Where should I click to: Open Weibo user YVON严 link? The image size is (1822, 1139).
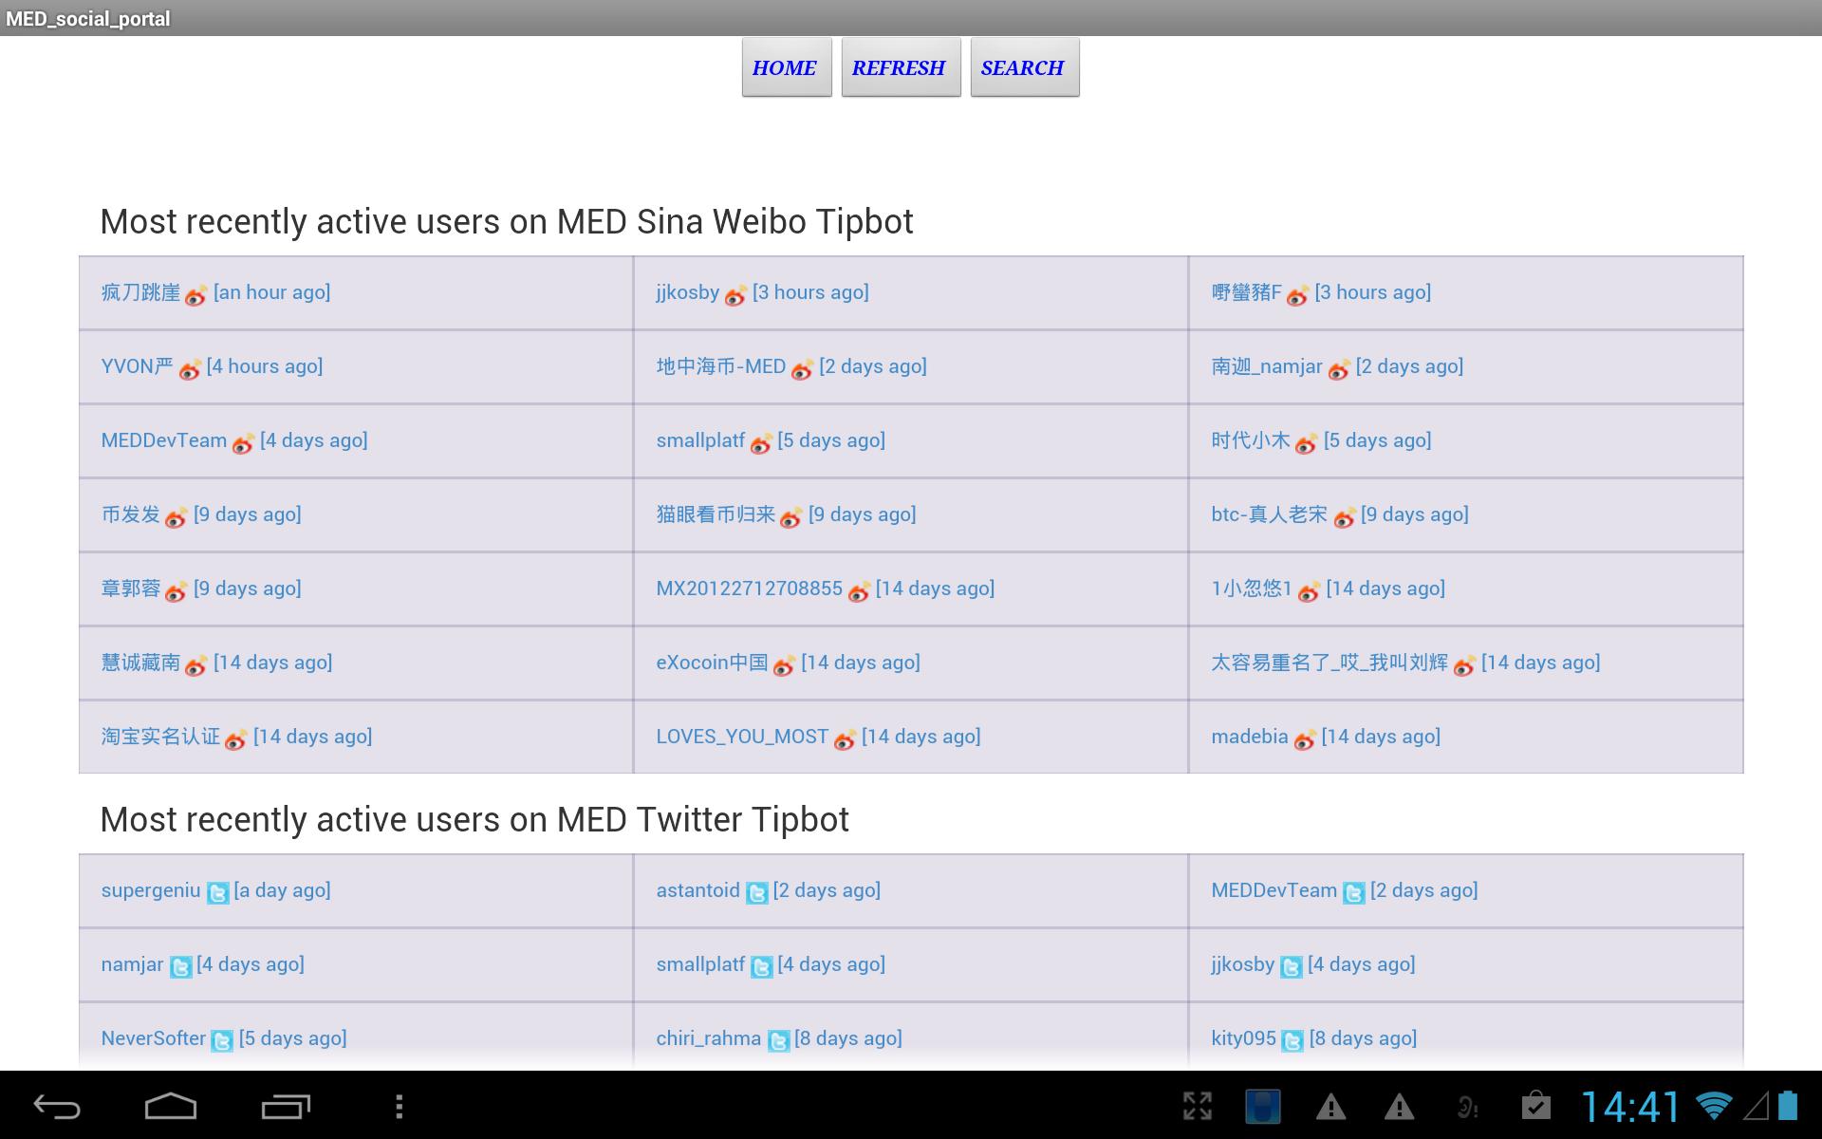coord(138,366)
